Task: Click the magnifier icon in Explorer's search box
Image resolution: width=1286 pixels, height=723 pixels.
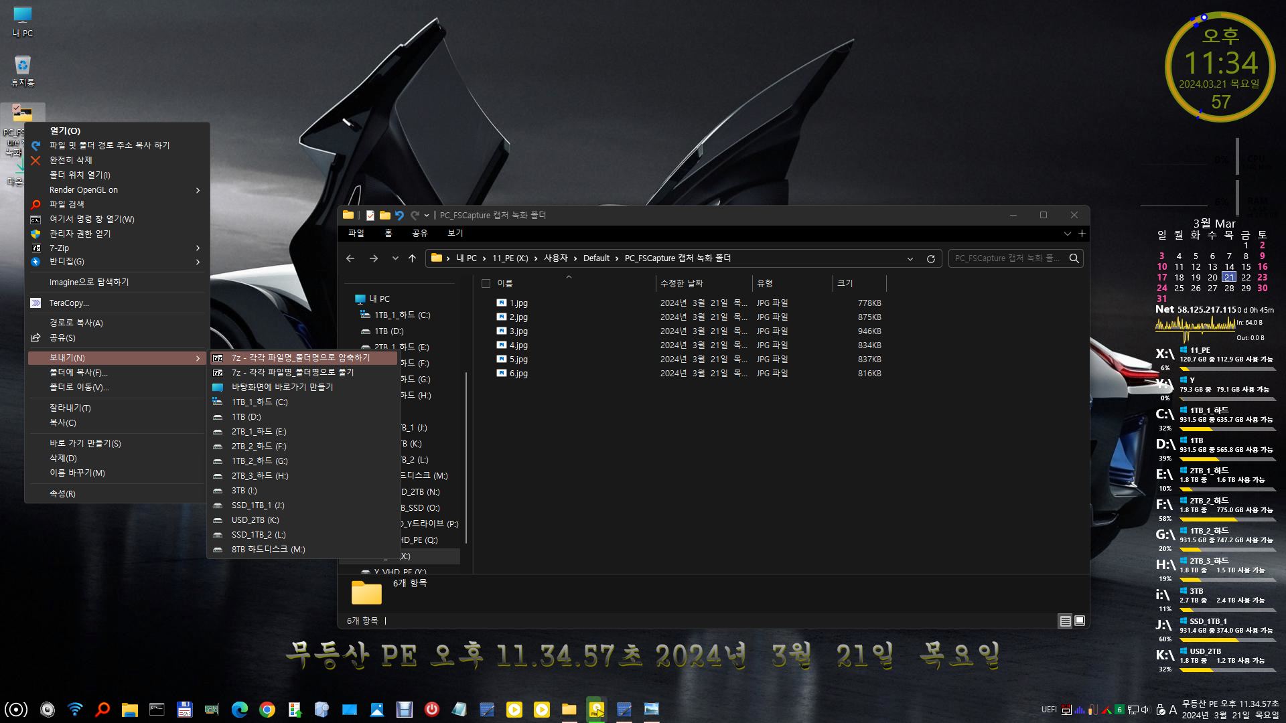Action: [x=1074, y=258]
